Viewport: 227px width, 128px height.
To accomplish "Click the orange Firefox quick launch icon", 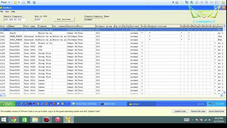I will click(x=54, y=104).
